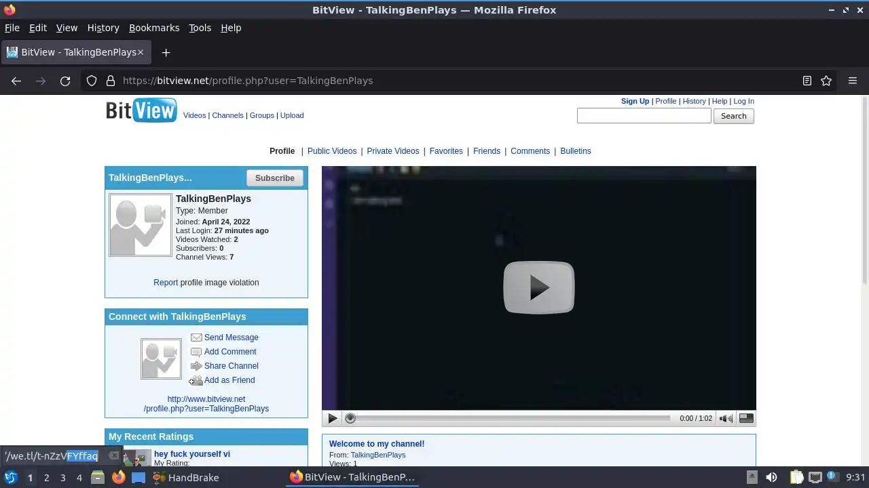Toggle the video player size mode icon
This screenshot has width=869, height=488.
tap(746, 418)
